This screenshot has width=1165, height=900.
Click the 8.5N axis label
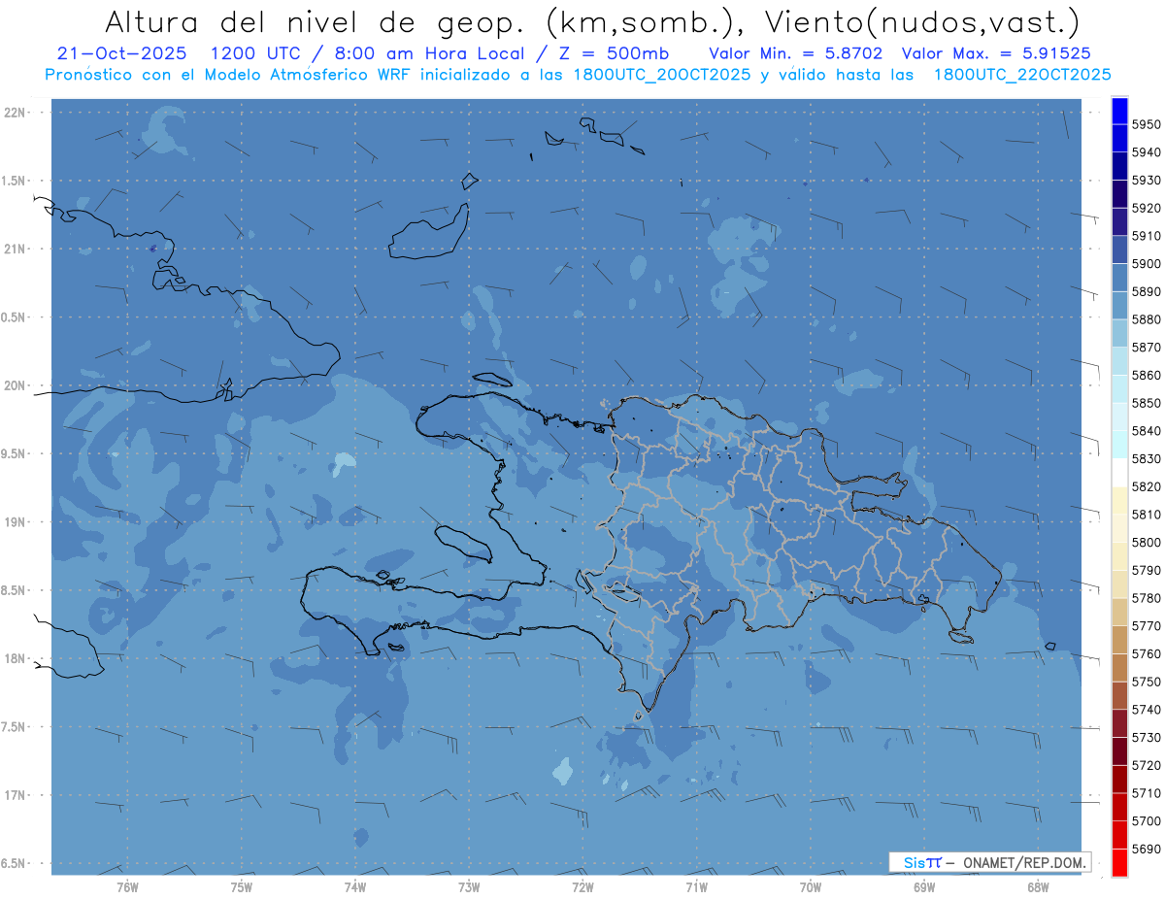pos(14,591)
